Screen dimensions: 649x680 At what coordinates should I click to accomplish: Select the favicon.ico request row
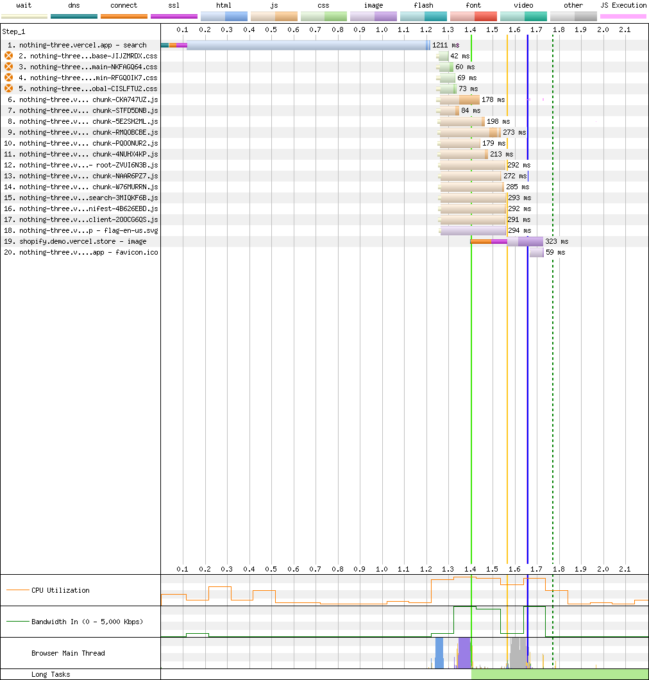pyautogui.click(x=81, y=252)
